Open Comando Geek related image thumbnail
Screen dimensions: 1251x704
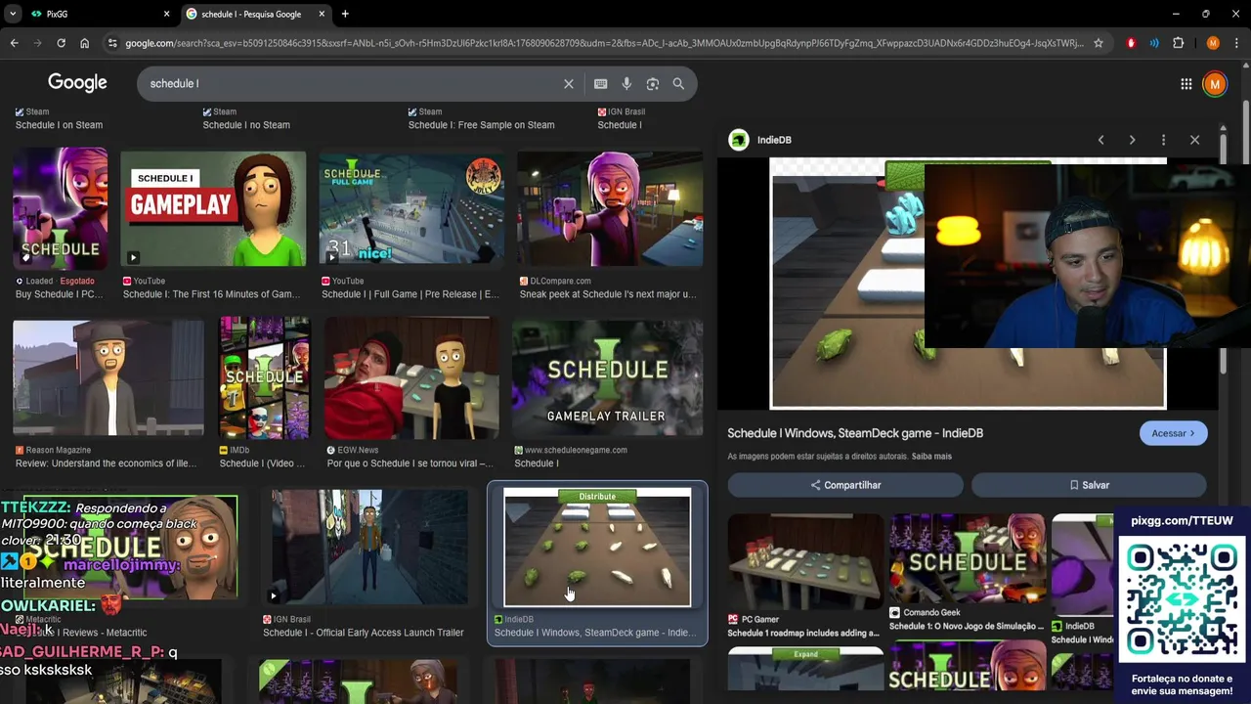click(967, 558)
